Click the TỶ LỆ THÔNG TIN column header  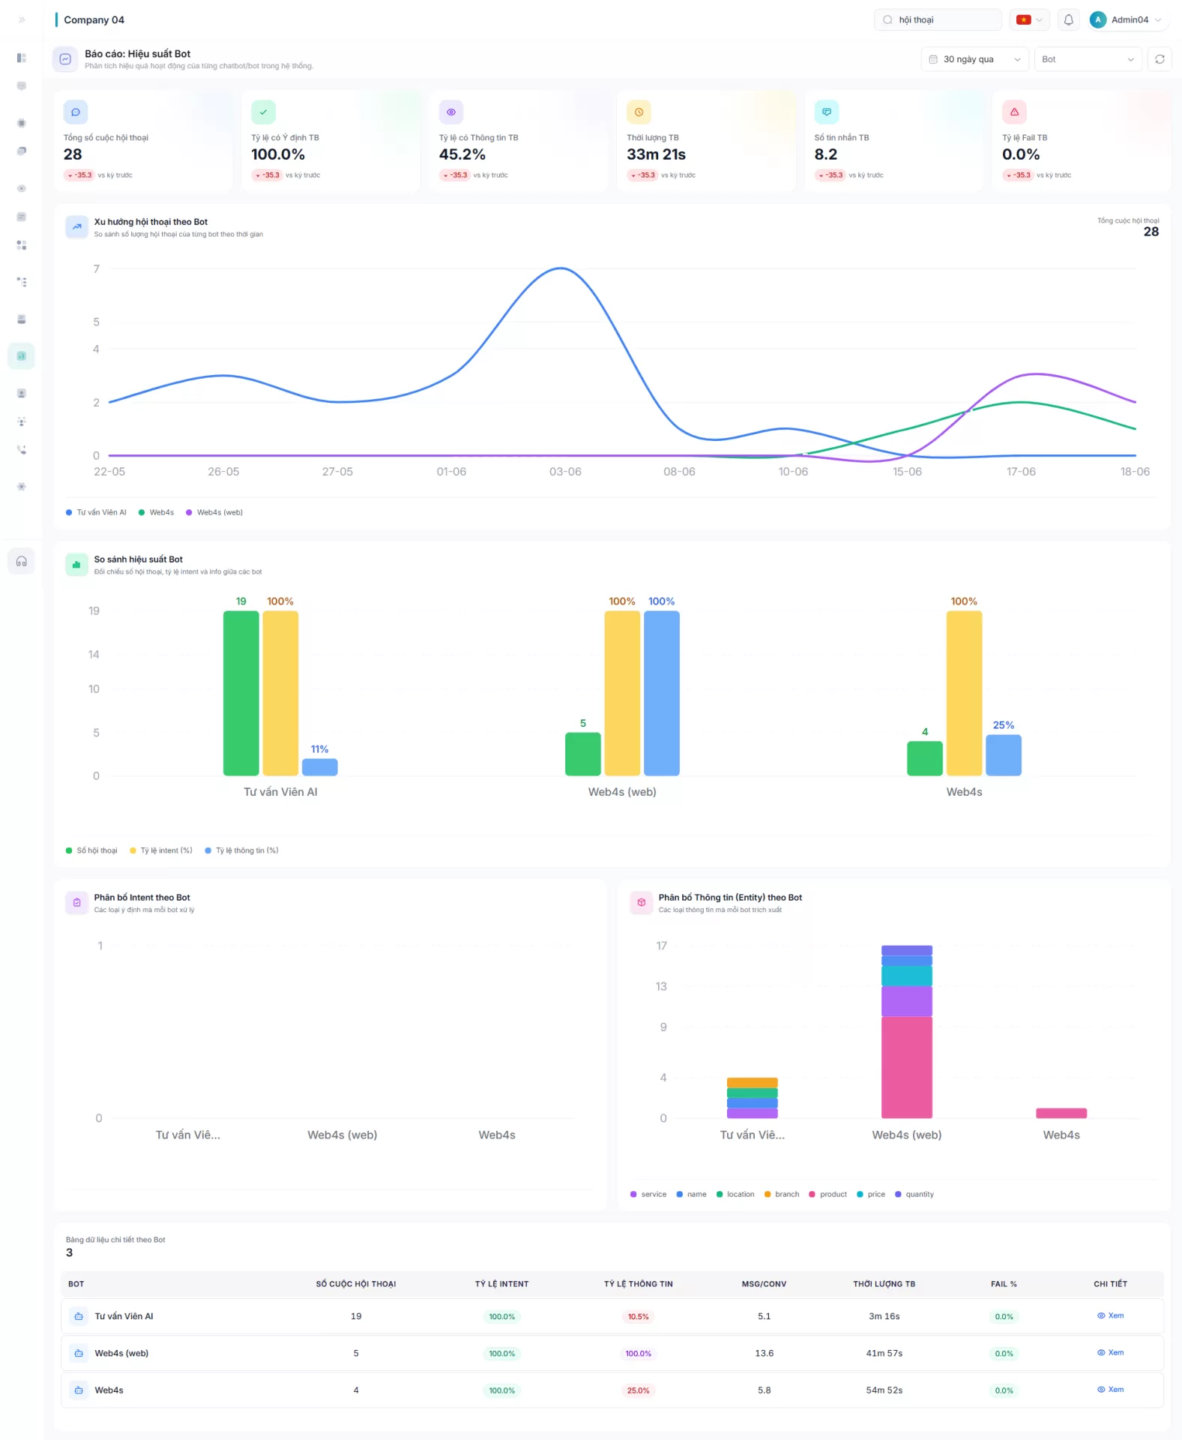(x=639, y=1284)
